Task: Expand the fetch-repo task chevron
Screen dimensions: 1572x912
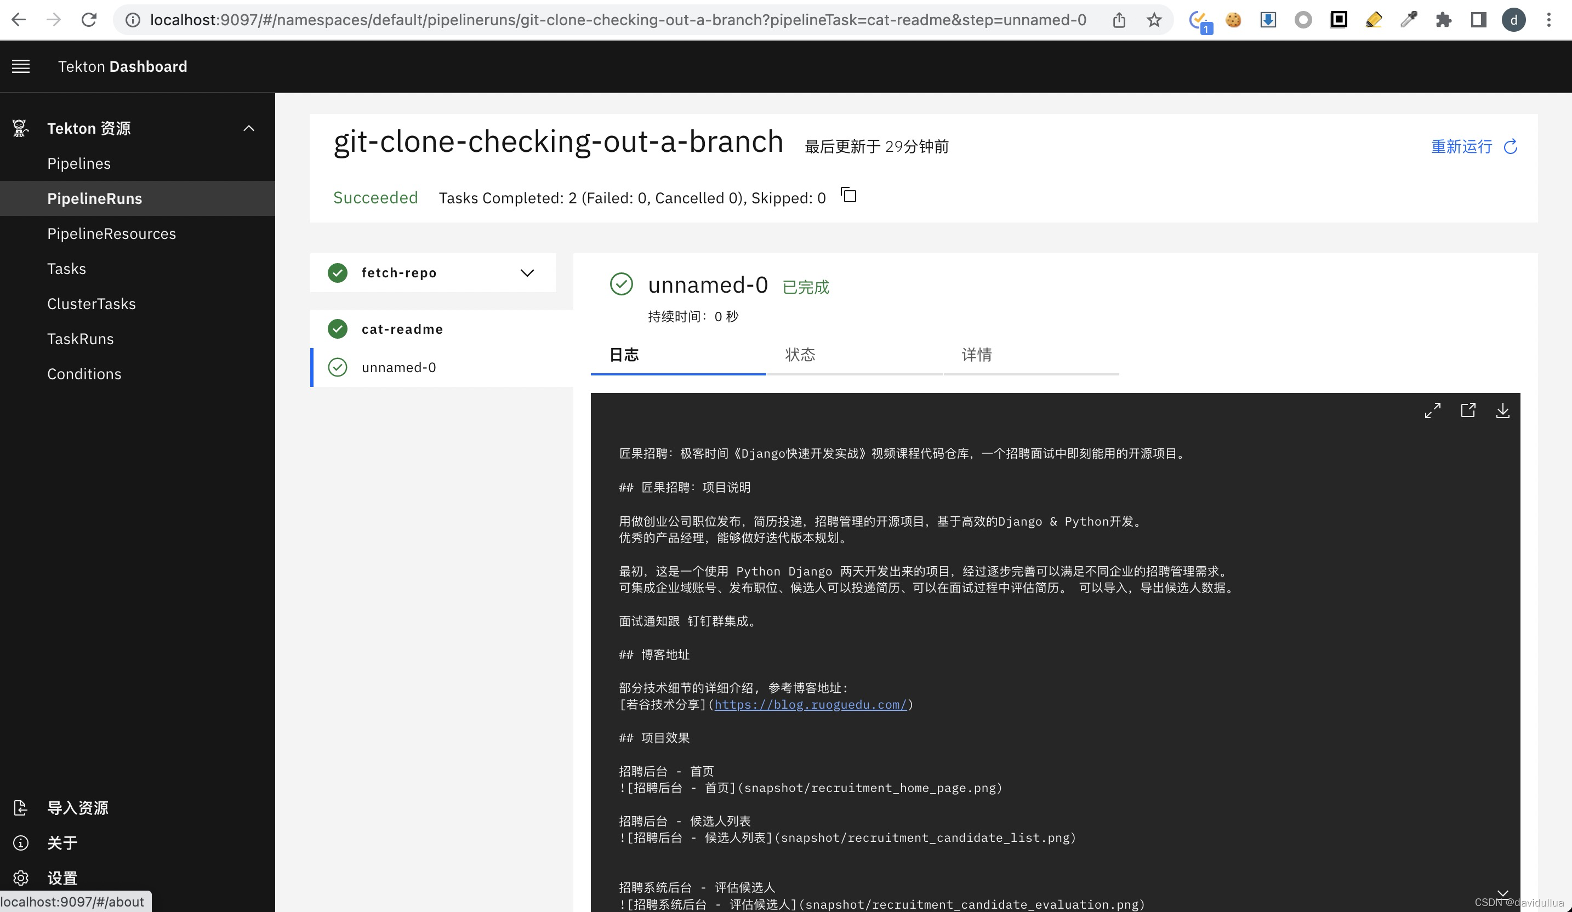Action: coord(527,272)
